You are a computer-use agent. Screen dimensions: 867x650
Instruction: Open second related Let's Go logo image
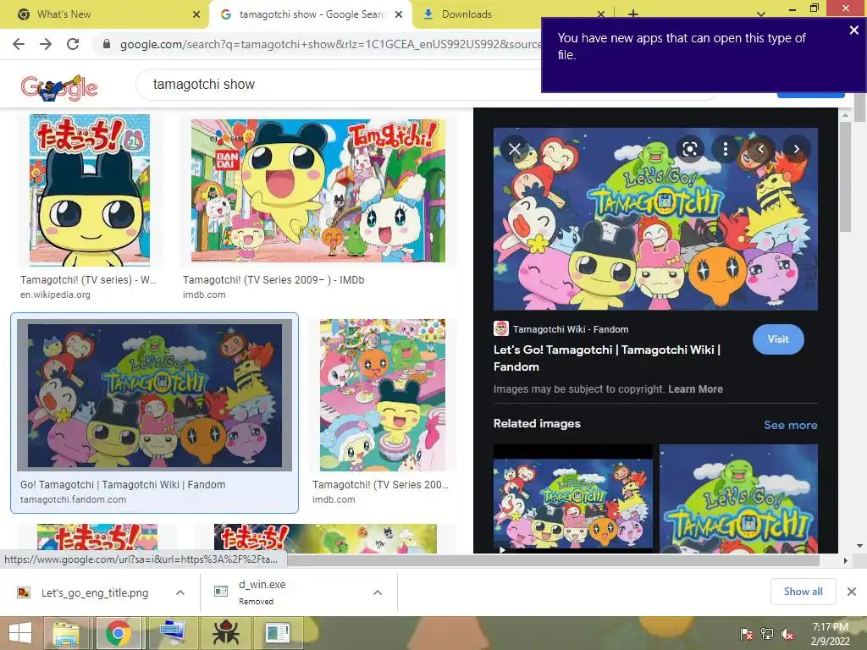click(738, 499)
